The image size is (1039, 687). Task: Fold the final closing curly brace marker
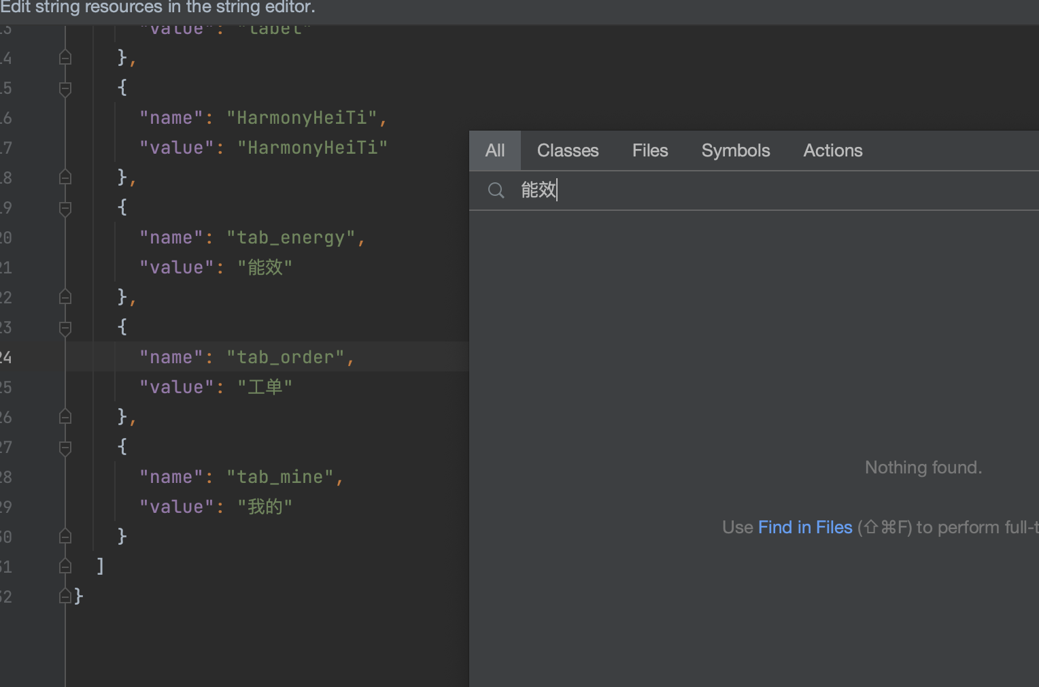point(65,597)
